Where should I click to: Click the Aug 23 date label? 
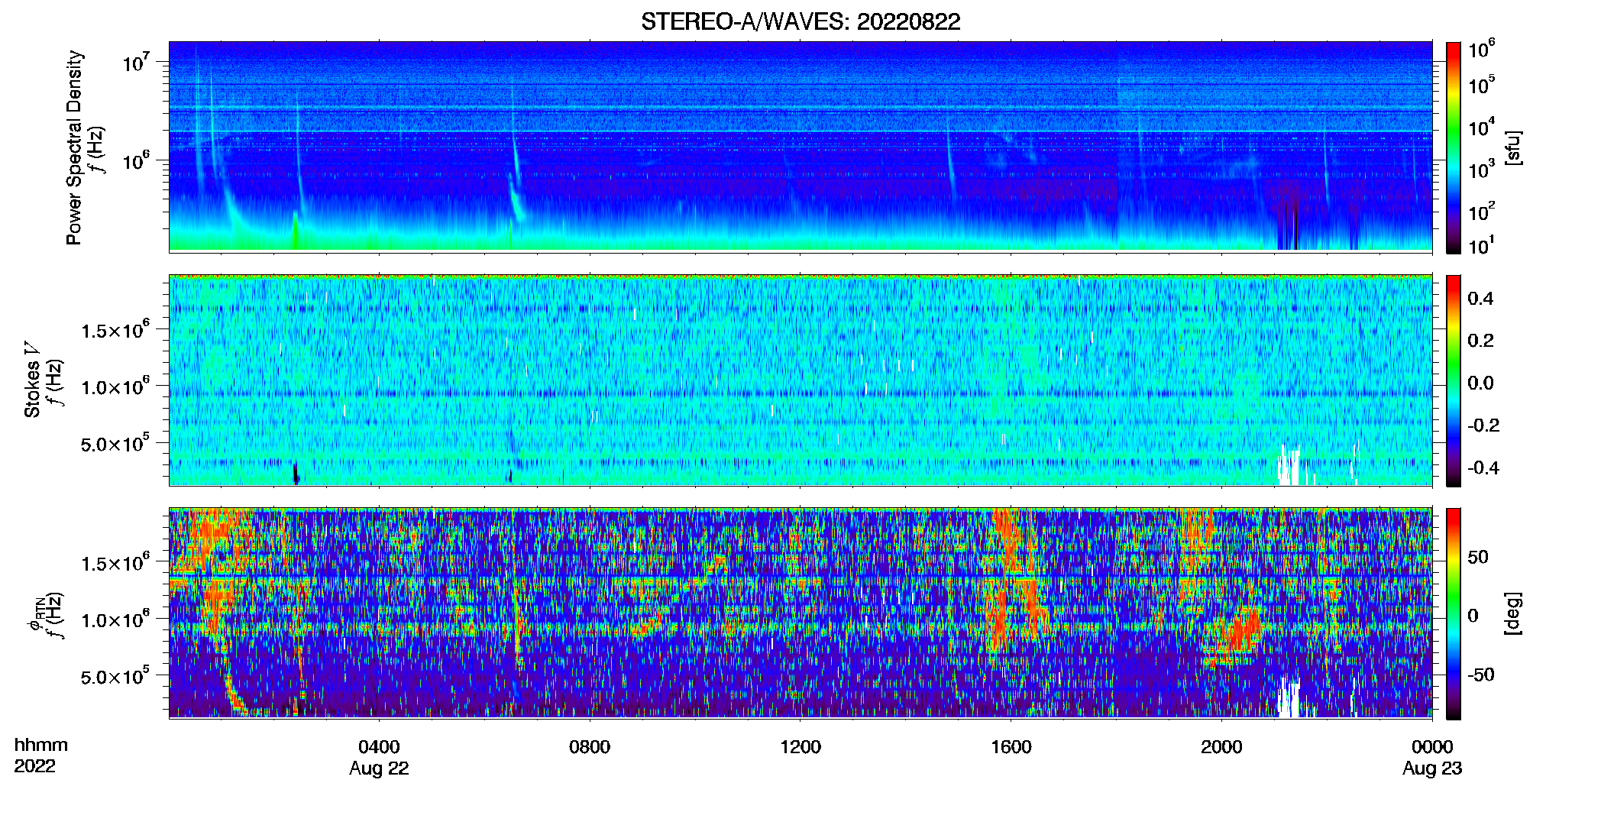[1432, 768]
